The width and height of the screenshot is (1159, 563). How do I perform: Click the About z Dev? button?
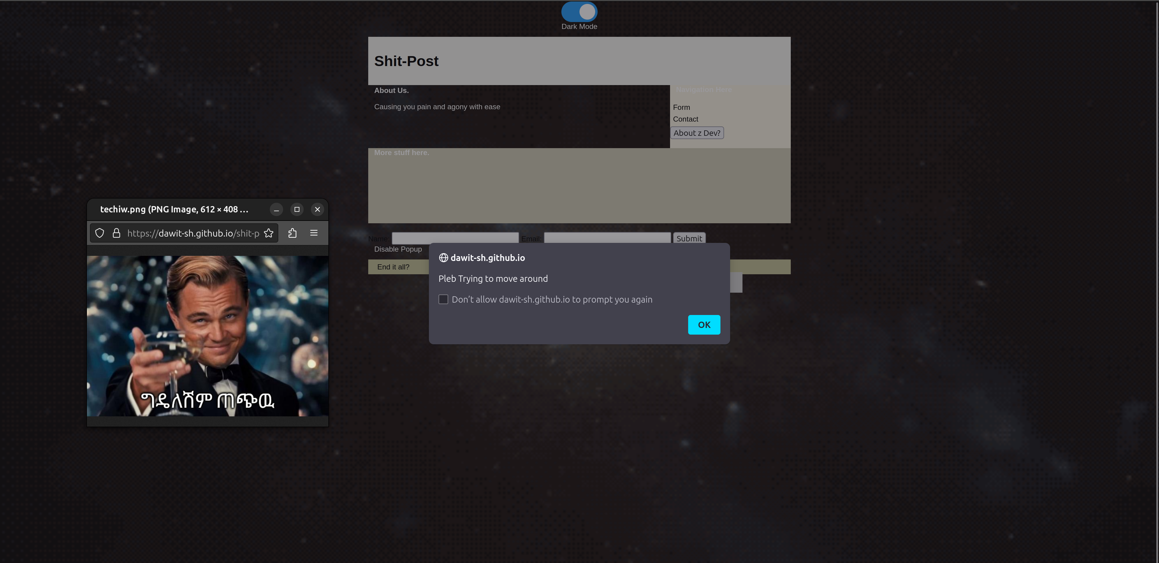coord(697,133)
